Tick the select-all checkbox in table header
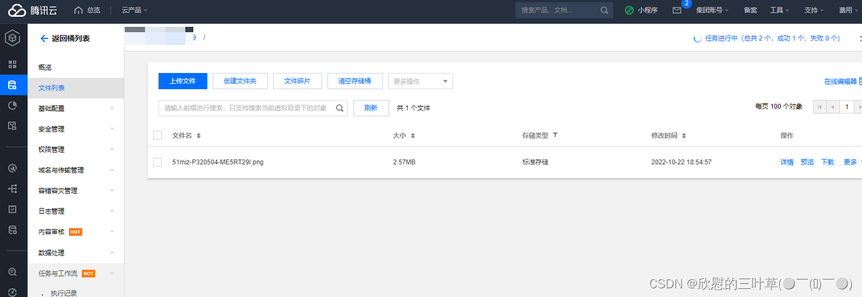Screen dimensions: 862x297 pyautogui.click(x=158, y=135)
